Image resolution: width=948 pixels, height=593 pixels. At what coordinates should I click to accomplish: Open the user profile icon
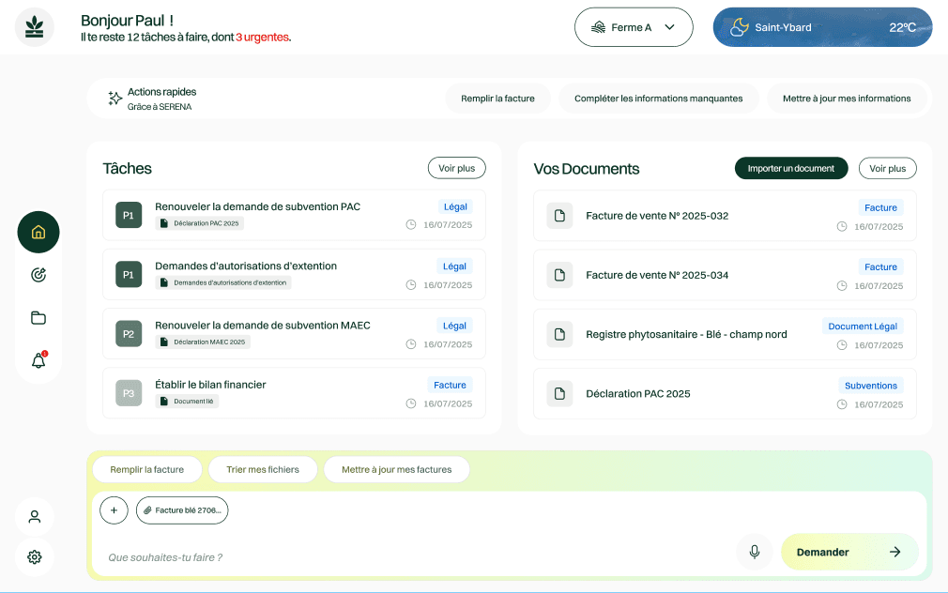(x=35, y=517)
